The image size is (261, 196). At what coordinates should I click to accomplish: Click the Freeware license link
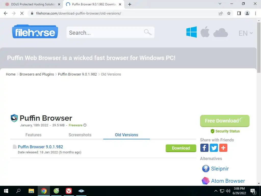(x=75, y=125)
